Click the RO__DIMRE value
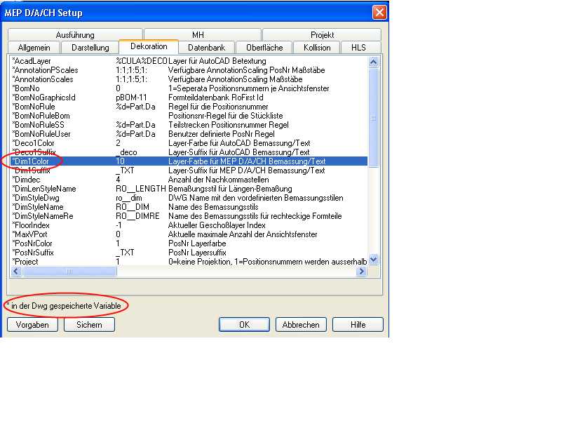This screenshot has width=561, height=421. (x=137, y=216)
